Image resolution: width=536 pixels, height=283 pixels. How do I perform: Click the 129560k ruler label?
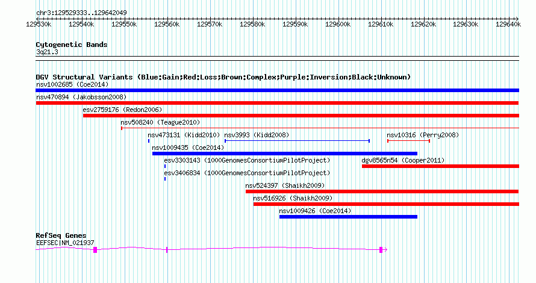(x=167, y=24)
